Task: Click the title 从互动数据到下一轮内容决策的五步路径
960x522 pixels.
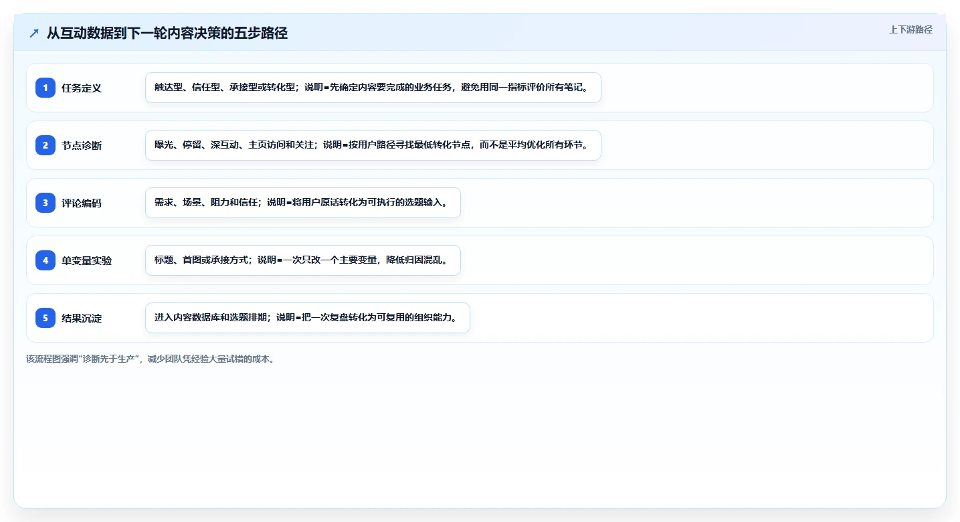Action: click(167, 33)
